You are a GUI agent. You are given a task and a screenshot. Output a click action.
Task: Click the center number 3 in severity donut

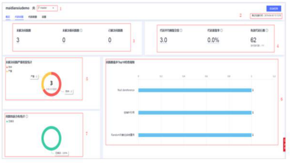(x=51, y=83)
